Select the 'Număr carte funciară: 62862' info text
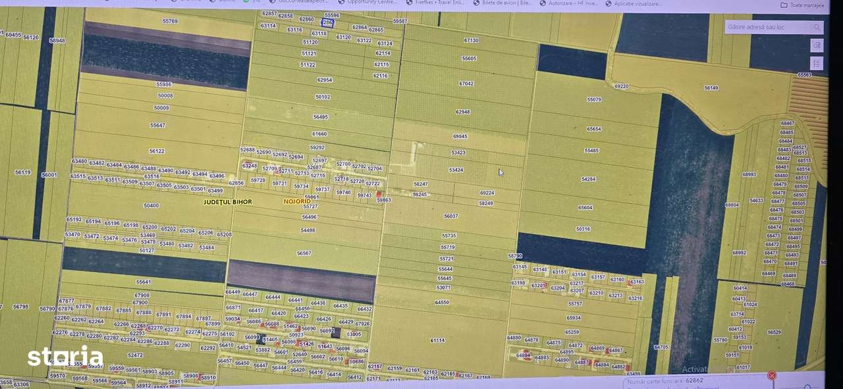The width and height of the screenshot is (843, 389). [x=665, y=380]
